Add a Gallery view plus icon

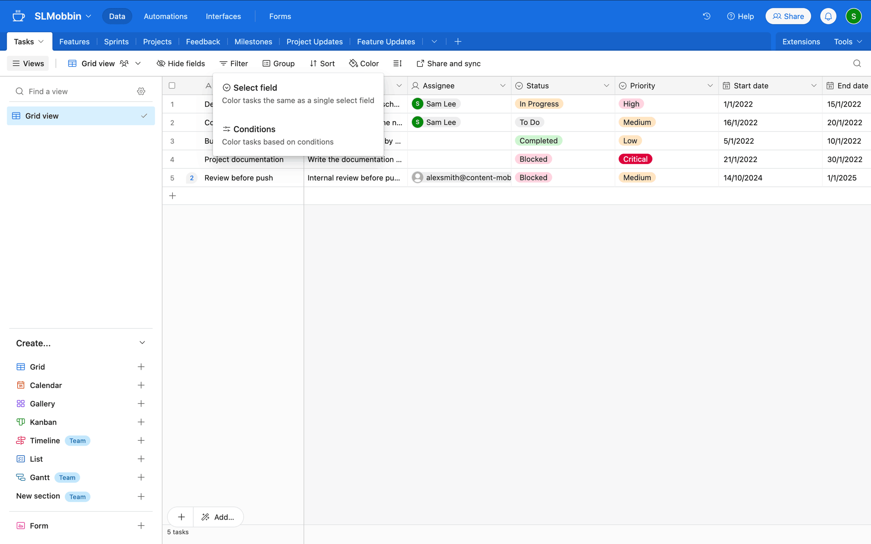(141, 404)
